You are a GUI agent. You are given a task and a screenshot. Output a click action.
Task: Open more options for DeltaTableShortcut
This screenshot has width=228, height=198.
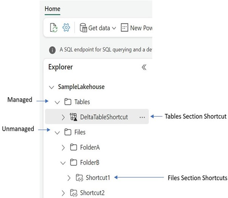(142, 117)
